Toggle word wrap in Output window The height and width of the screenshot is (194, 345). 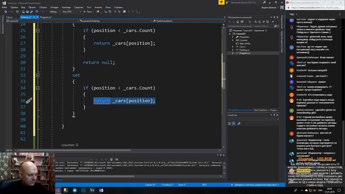pyautogui.click(x=116, y=160)
